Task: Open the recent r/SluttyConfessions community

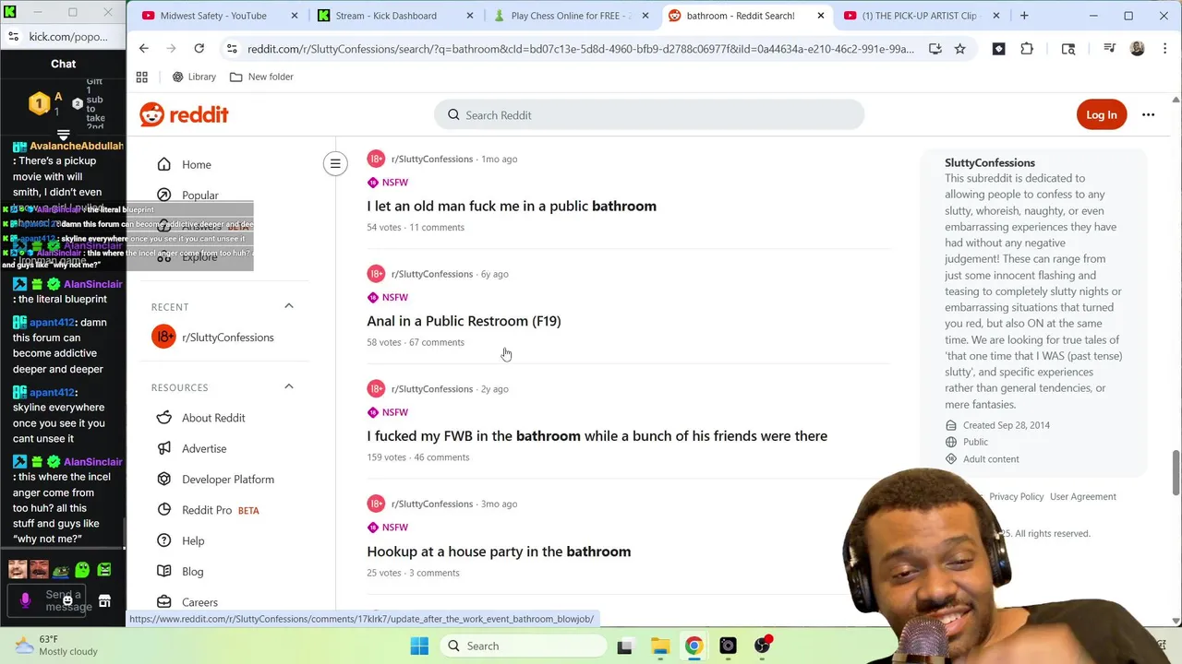Action: (x=227, y=338)
